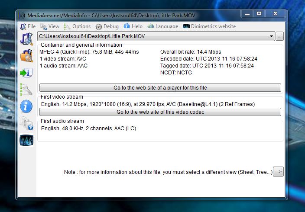Open the Help menu

[133, 26]
